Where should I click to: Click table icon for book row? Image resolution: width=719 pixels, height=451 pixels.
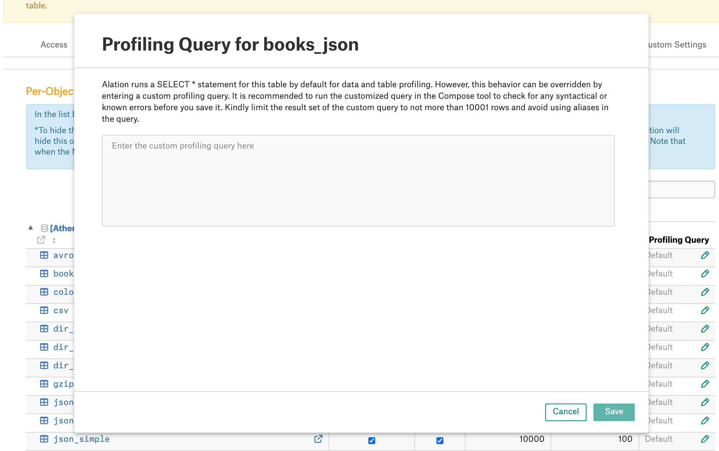coord(44,273)
